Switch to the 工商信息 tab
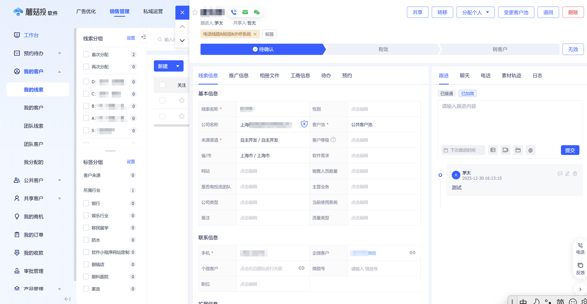This screenshot has height=304, width=587. click(x=300, y=76)
